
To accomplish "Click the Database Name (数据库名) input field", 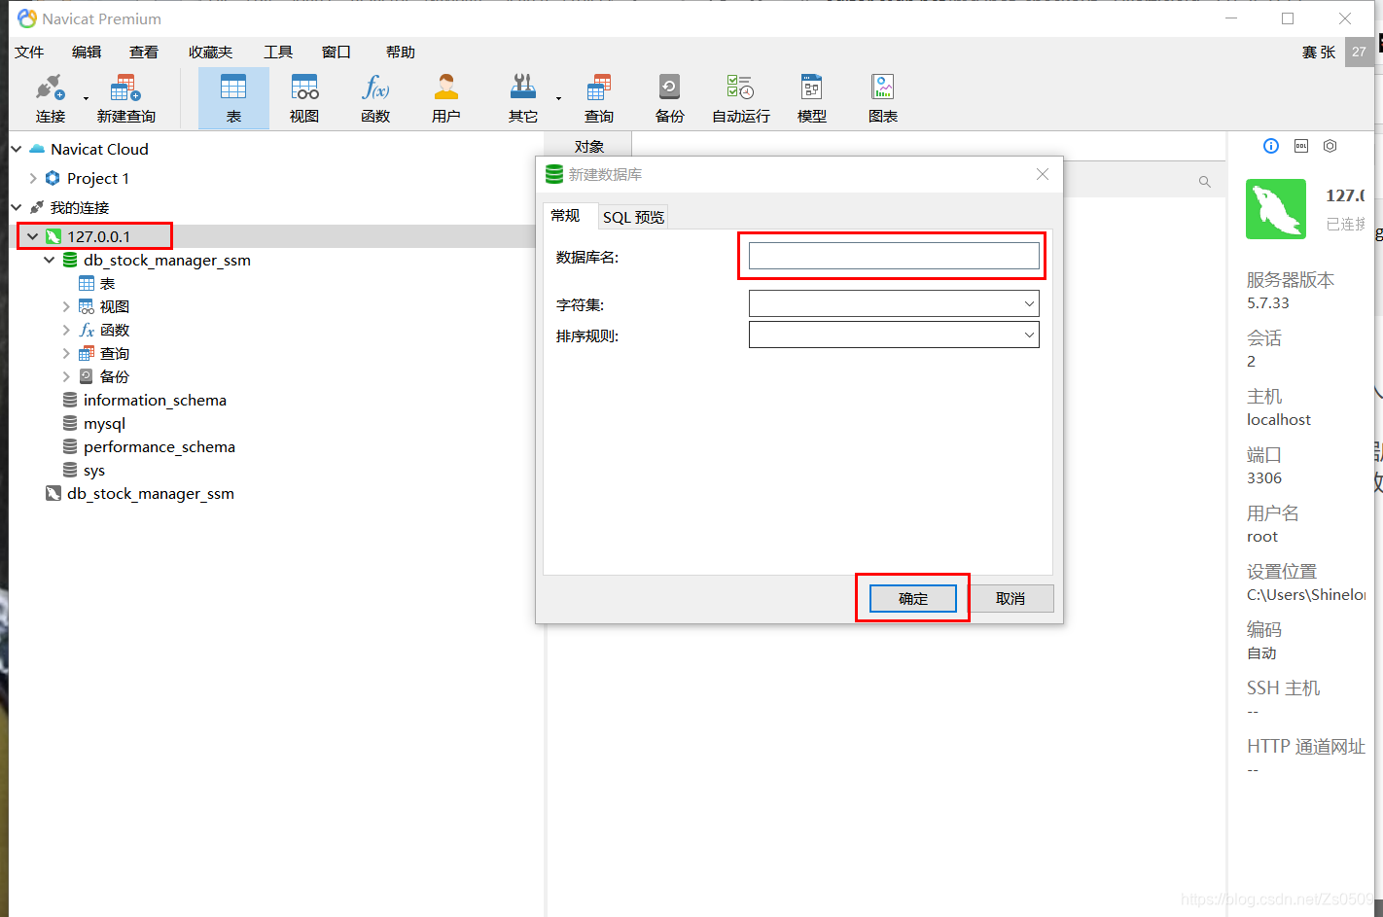I will pyautogui.click(x=894, y=256).
